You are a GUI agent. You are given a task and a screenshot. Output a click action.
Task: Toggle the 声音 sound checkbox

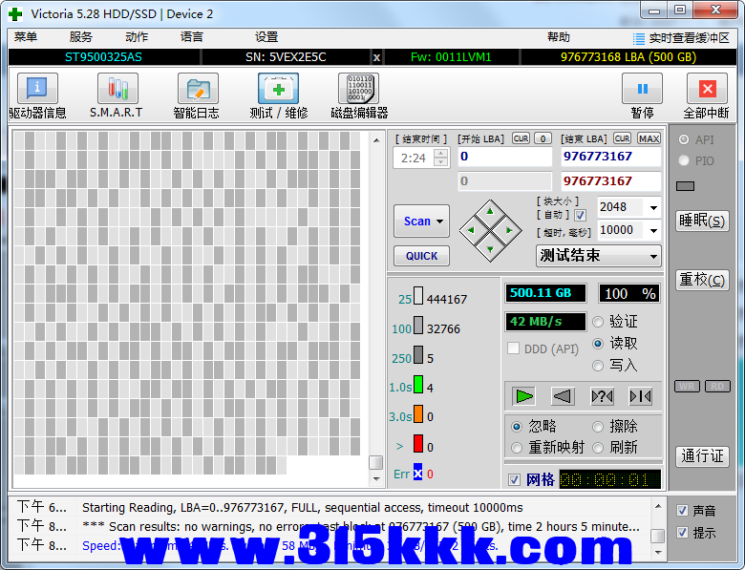(x=682, y=511)
